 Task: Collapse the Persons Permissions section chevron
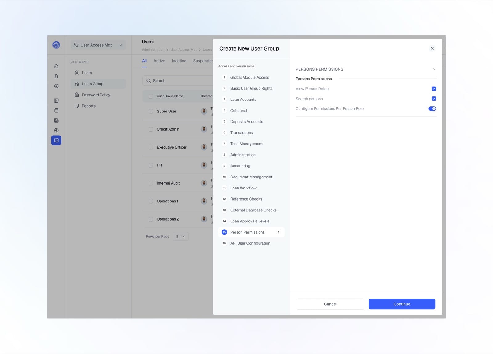434,69
